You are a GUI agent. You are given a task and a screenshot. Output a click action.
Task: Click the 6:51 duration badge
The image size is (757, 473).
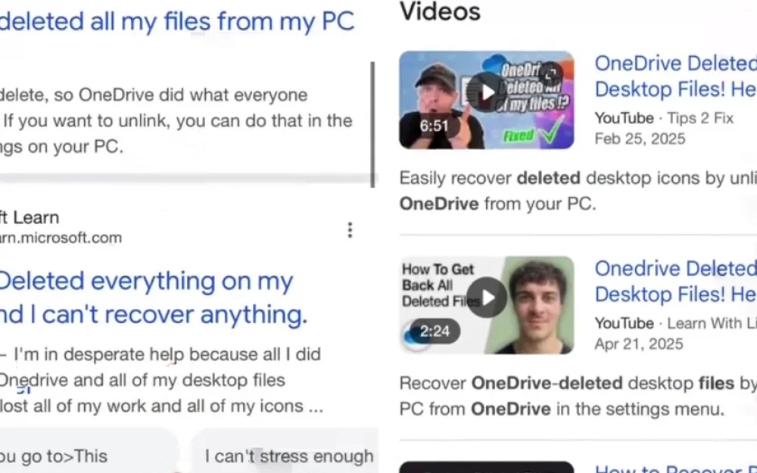click(x=434, y=126)
